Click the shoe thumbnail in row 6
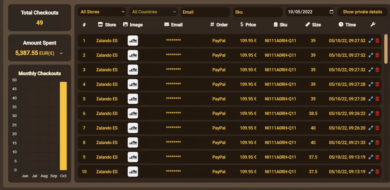The height and width of the screenshot is (190, 390). [x=133, y=114]
